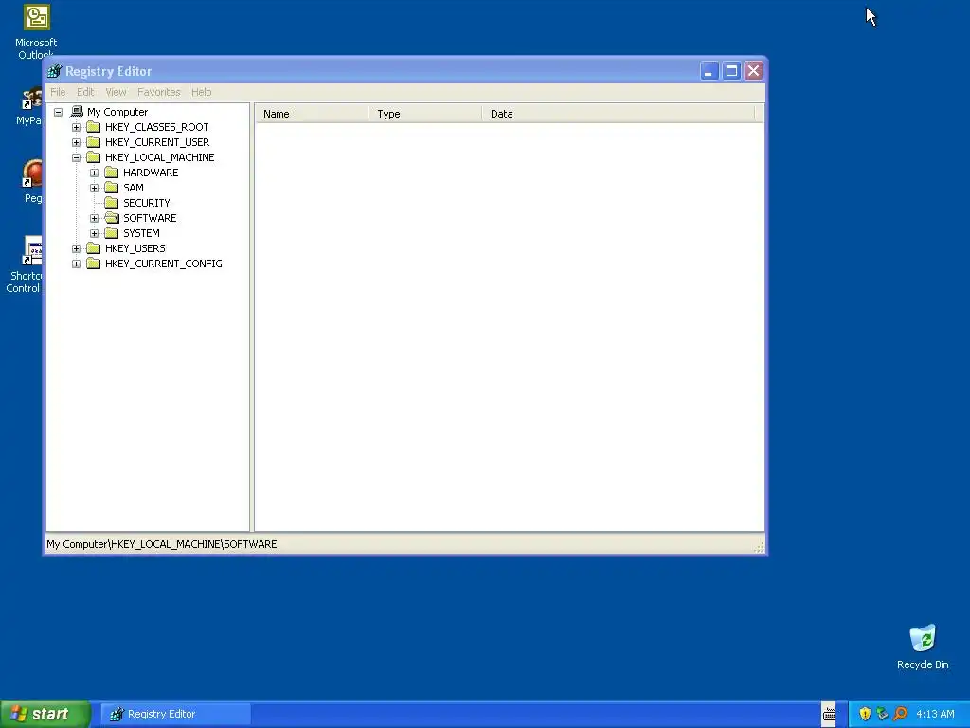Screen dimensions: 970x728
Task: Click the window resize grip in status bar
Action: point(759,547)
